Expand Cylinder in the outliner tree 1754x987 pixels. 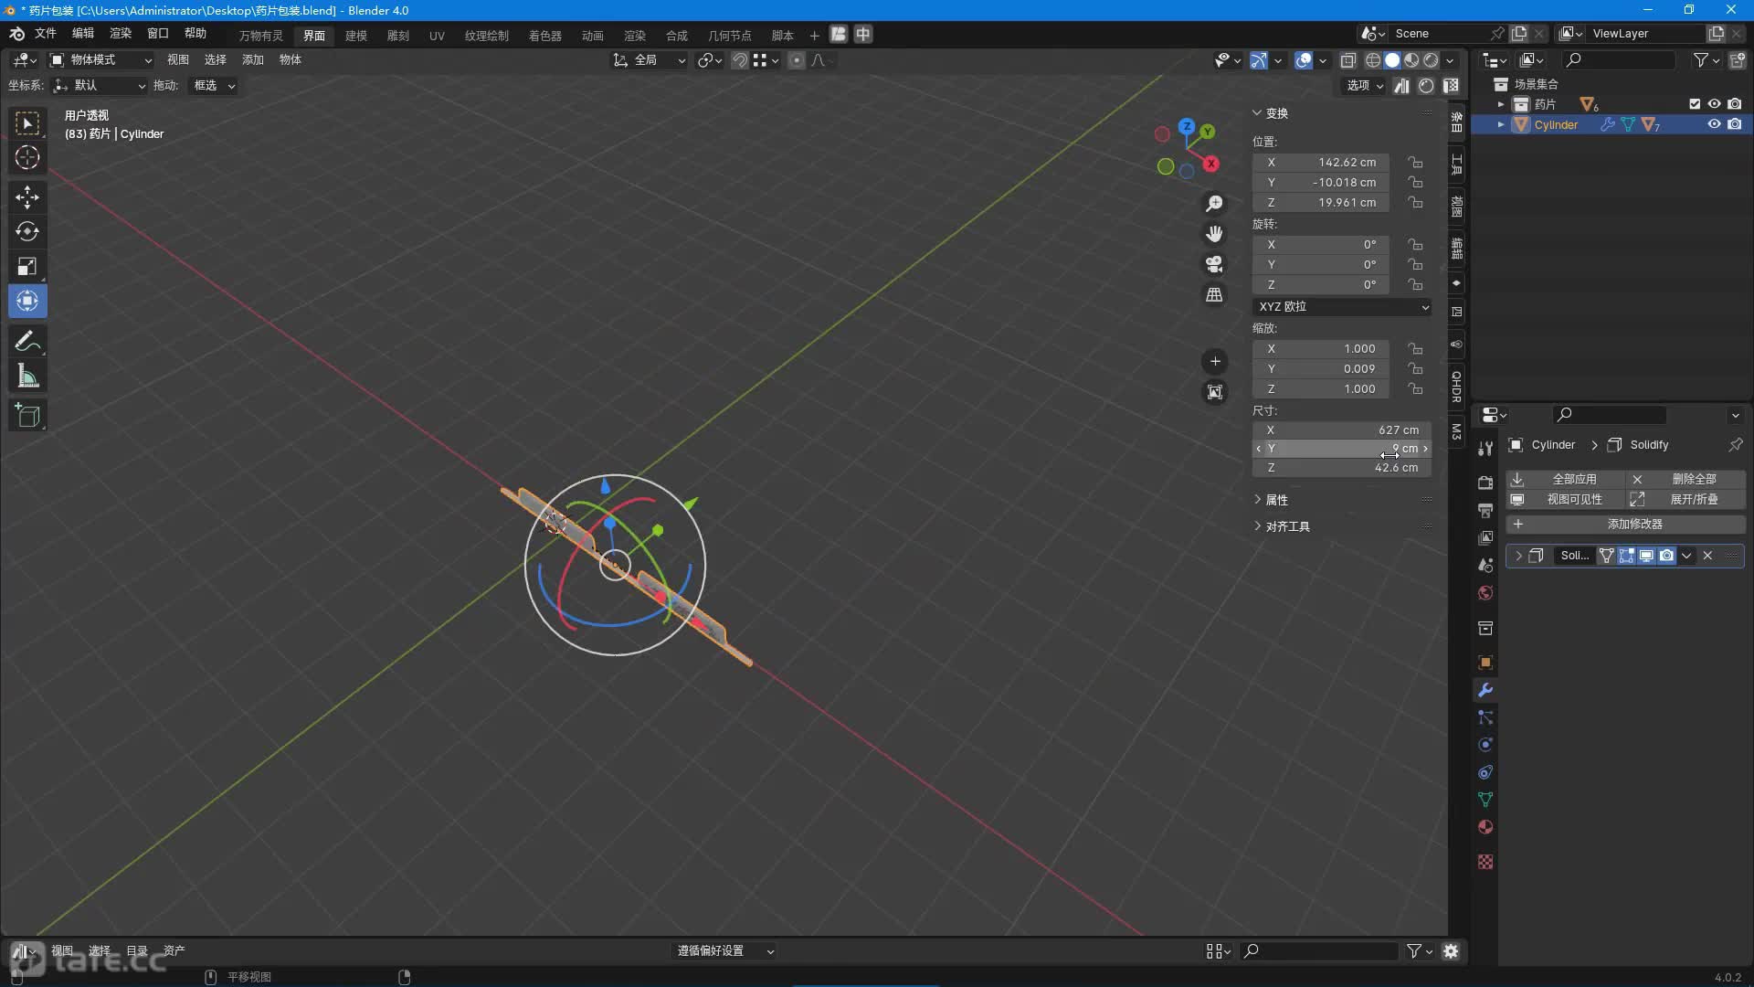coord(1500,124)
